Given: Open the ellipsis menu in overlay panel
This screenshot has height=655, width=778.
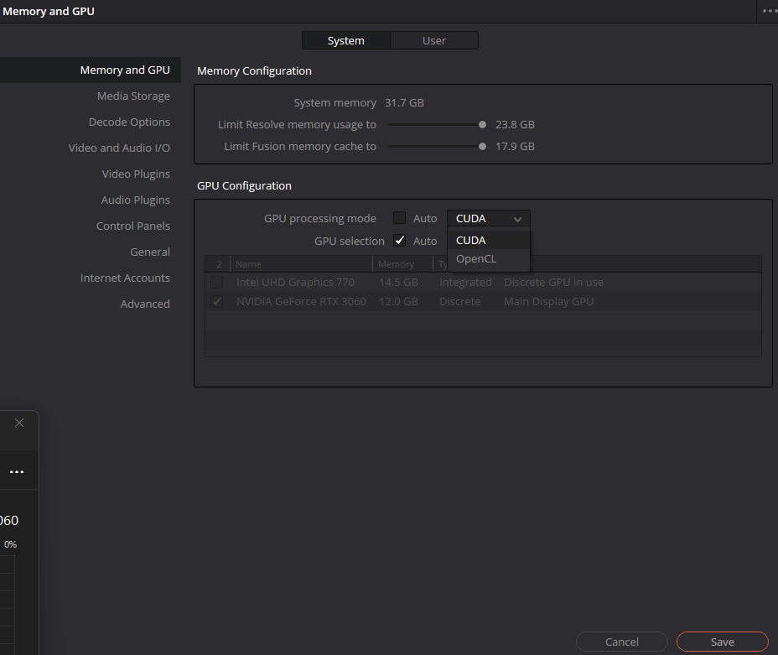Looking at the screenshot, I should (x=17, y=472).
